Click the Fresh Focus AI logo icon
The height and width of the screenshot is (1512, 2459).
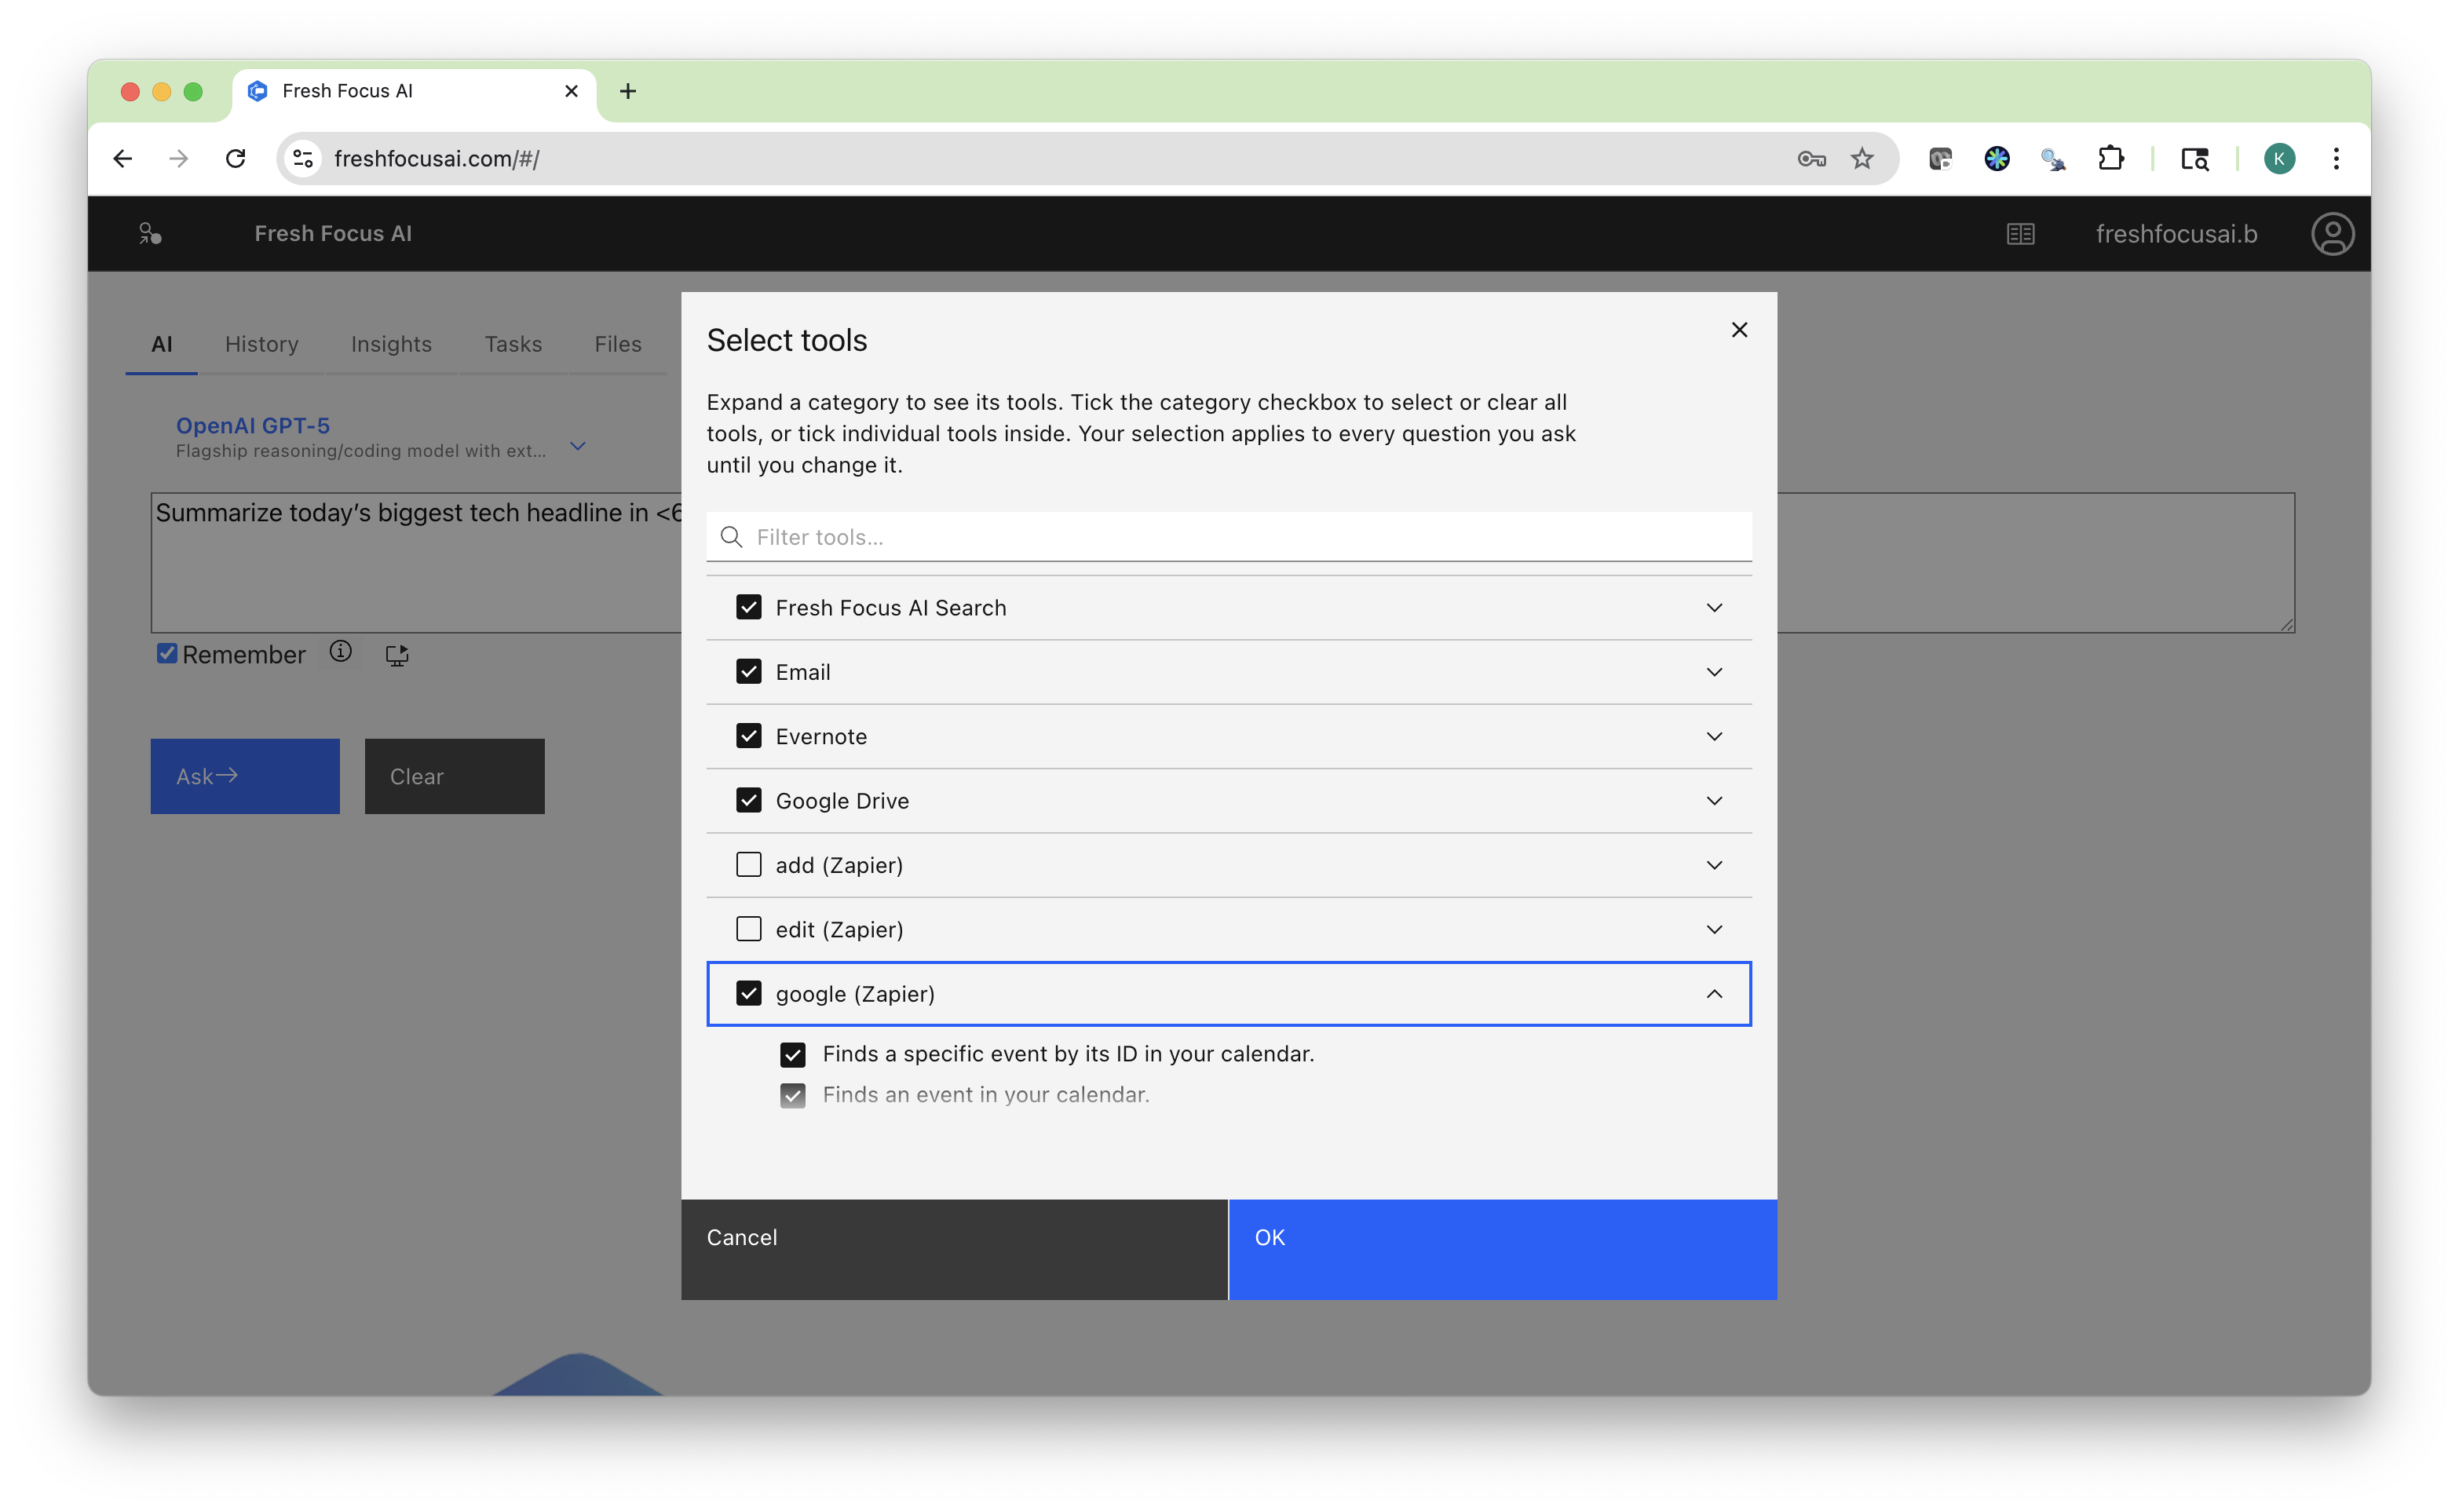coord(150,233)
